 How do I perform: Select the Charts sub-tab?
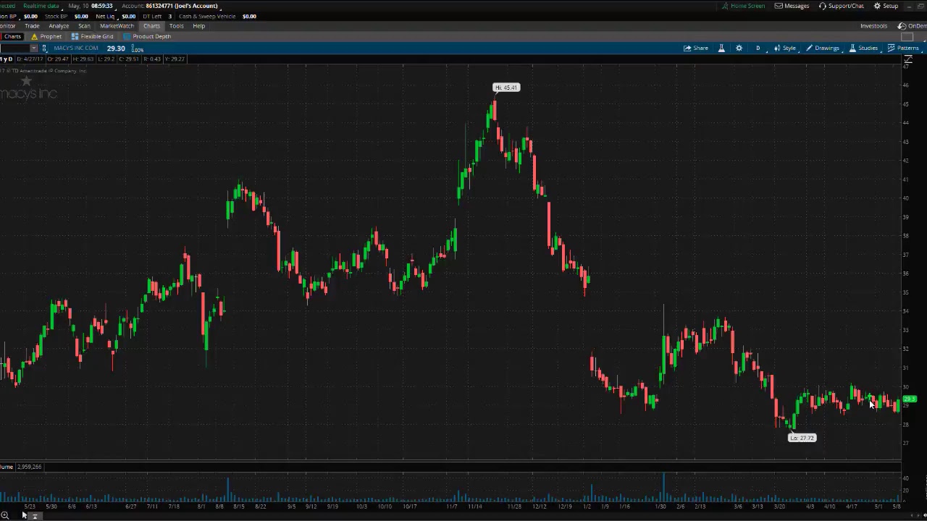click(12, 36)
